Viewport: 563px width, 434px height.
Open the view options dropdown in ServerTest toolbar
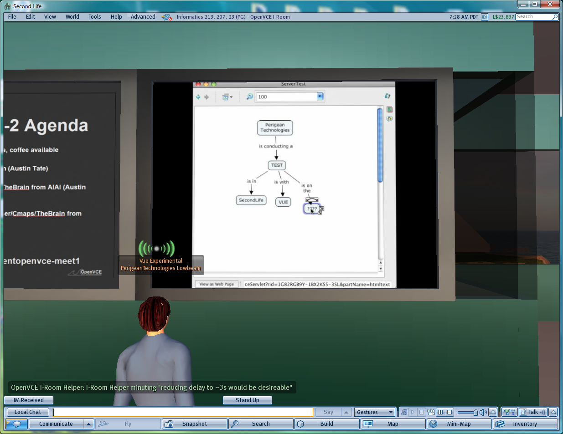point(227,97)
